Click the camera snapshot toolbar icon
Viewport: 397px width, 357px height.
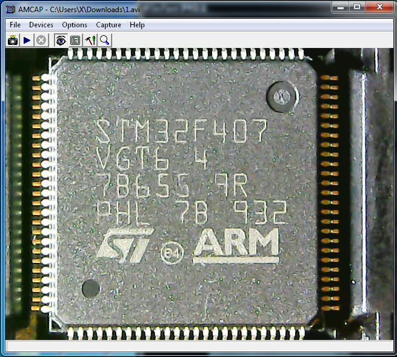click(x=13, y=40)
